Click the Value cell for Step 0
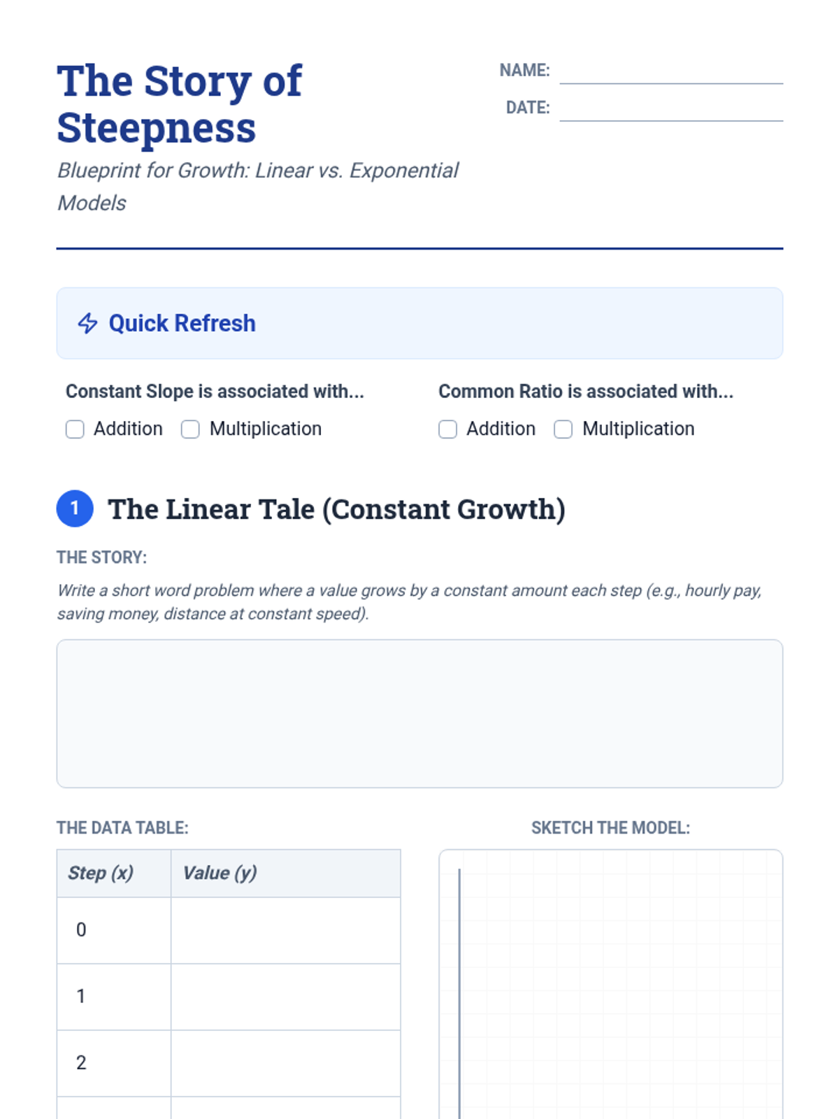 click(x=286, y=930)
